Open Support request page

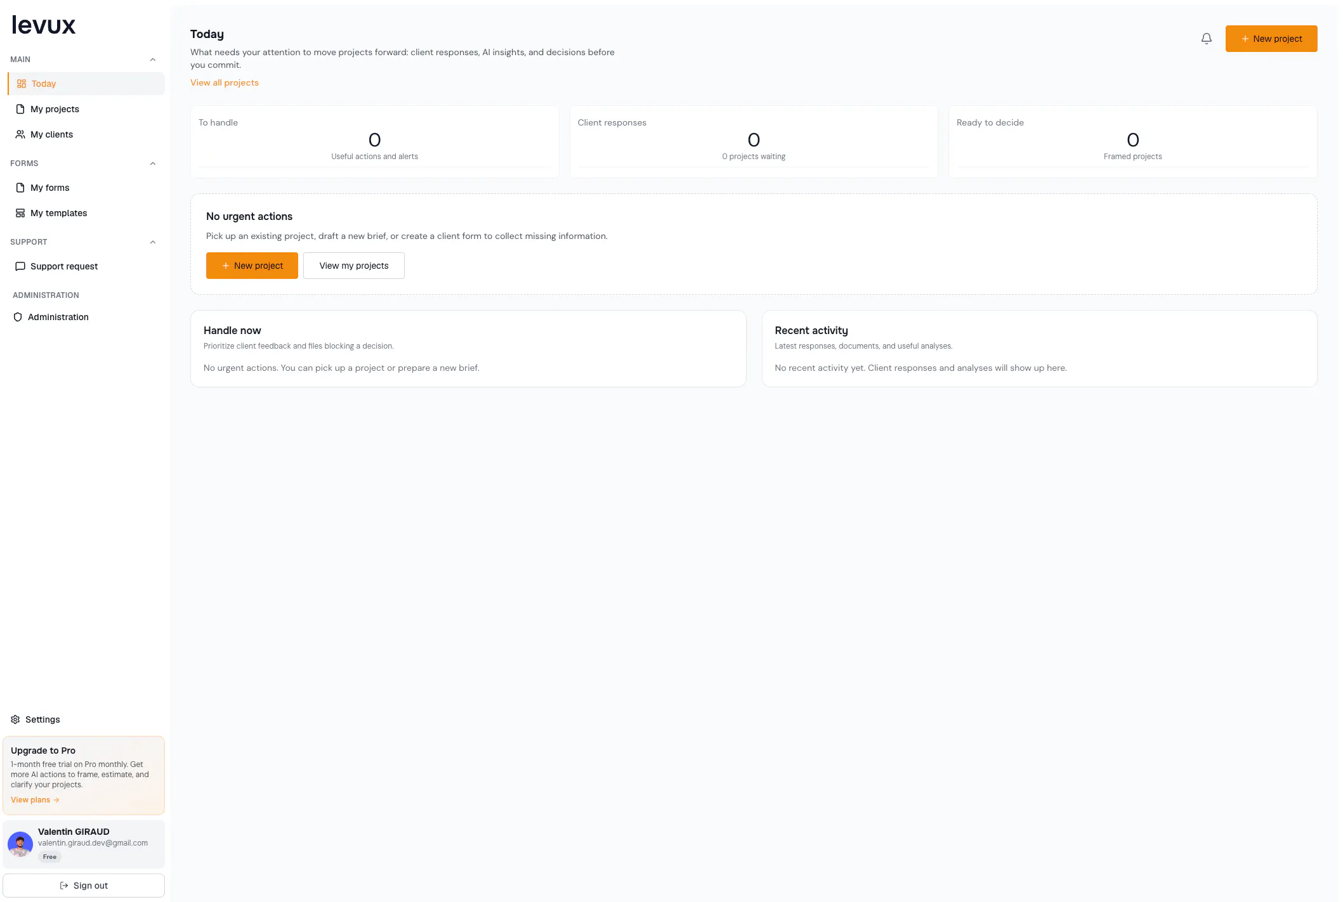86,266
